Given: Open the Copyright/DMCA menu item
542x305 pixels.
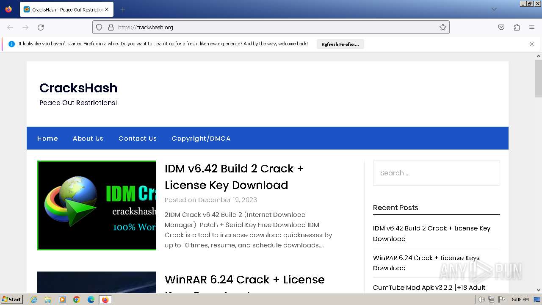Looking at the screenshot, I should point(201,139).
